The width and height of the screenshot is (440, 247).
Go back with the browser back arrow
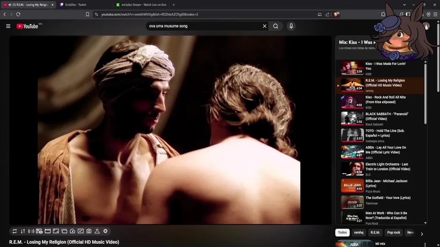4,14
